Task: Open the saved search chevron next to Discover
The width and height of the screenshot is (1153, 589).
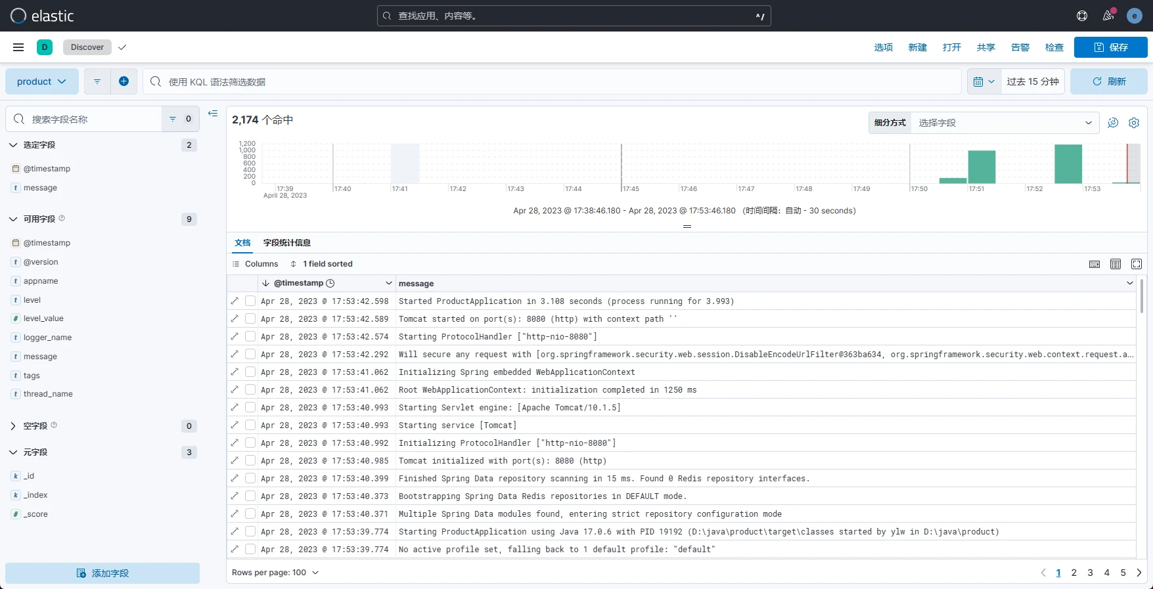Action: click(122, 47)
